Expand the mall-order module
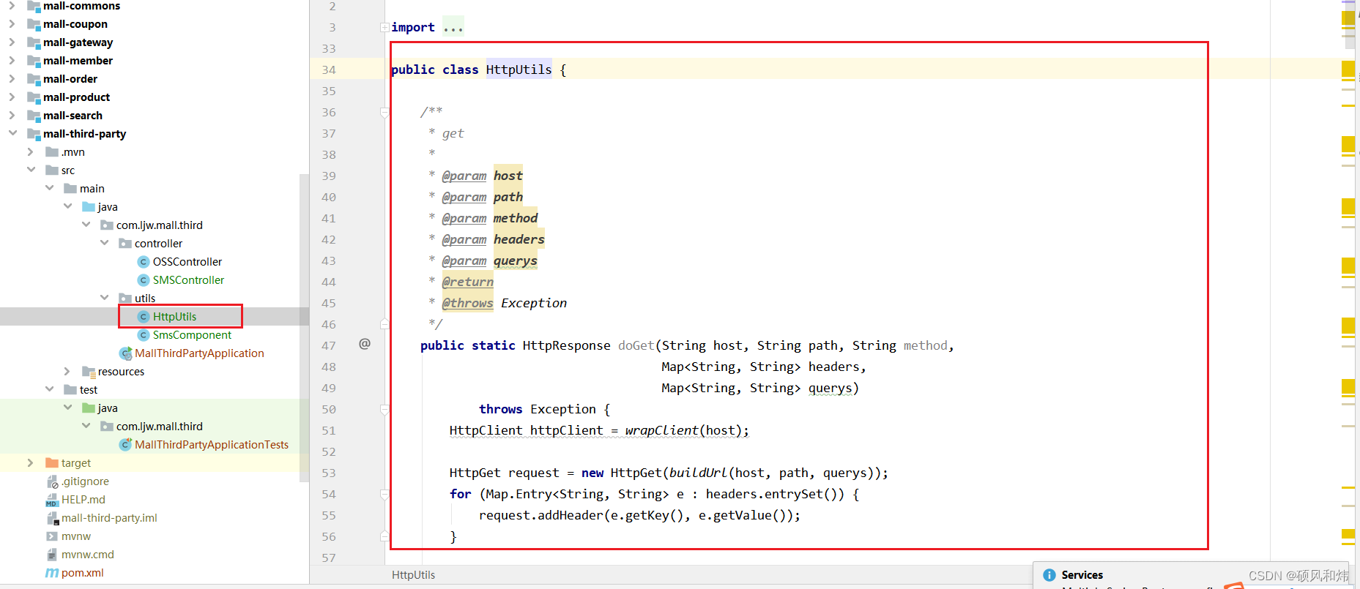The image size is (1360, 589). click(12, 79)
